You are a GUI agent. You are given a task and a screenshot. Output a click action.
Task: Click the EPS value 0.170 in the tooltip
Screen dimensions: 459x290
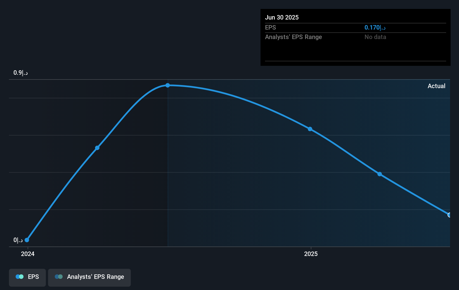click(375, 27)
